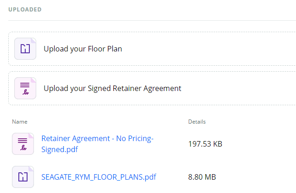
Task: Click the word Signed.pdf in the retainer link
Action: point(60,149)
